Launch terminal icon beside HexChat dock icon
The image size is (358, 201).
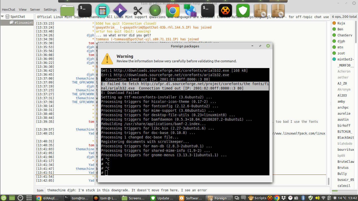tap(208, 11)
